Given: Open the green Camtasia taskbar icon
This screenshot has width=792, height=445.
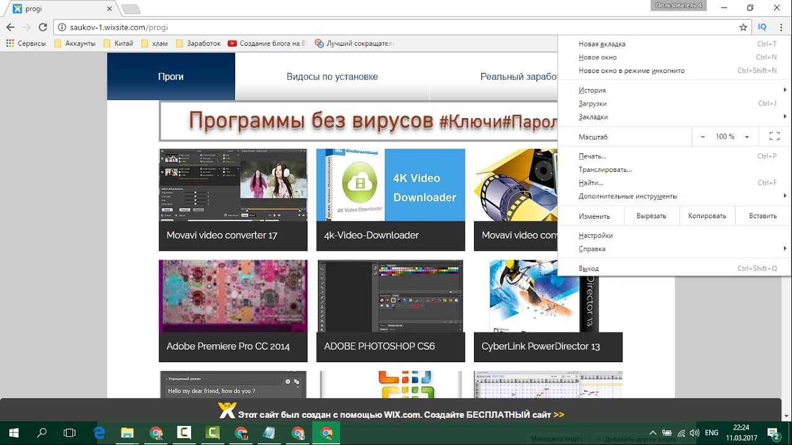Looking at the screenshot, I should (213, 433).
